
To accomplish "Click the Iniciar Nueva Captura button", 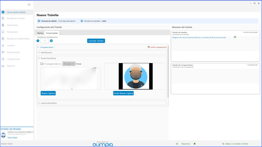I will click(x=123, y=93).
